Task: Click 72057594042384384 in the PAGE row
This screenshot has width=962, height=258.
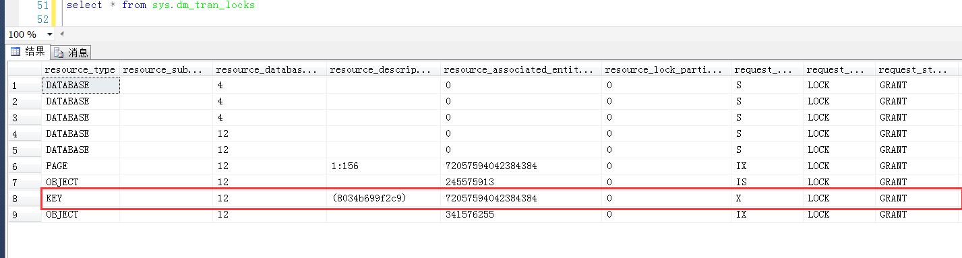Action: coord(521,166)
